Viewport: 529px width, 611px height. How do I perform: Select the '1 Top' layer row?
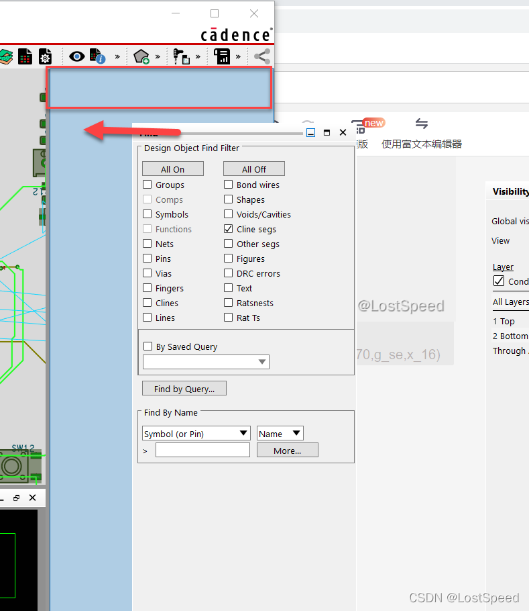[x=504, y=321]
